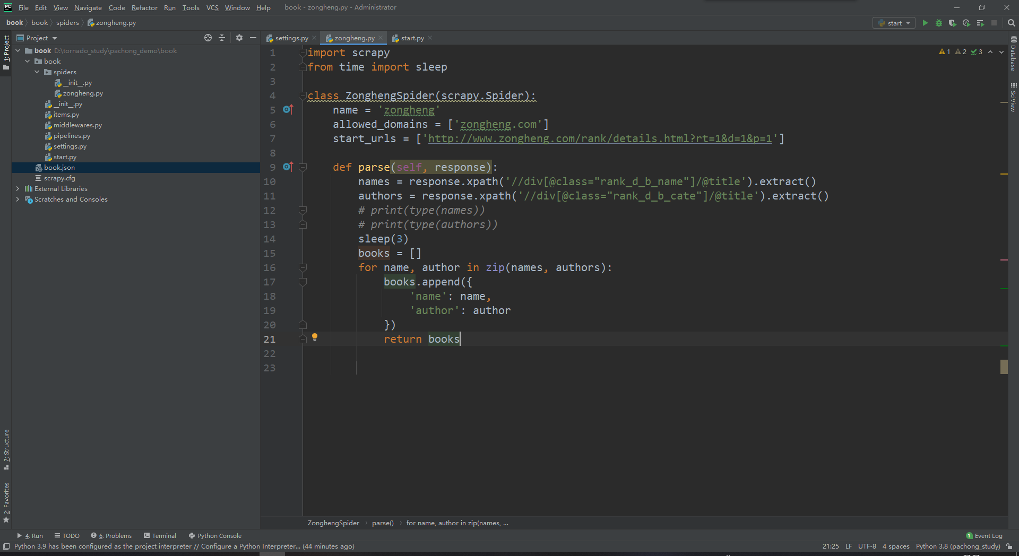Open the VCS menu
This screenshot has height=556, width=1019.
click(x=212, y=7)
